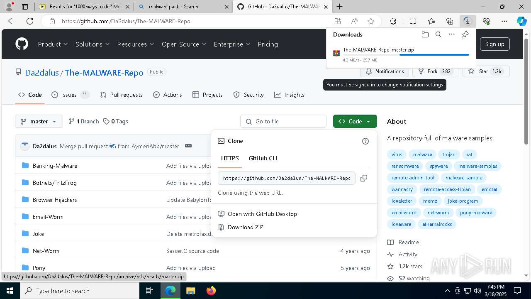Viewport: 531px width, 299px height.
Task: Go back to the previous page
Action: [12, 21]
